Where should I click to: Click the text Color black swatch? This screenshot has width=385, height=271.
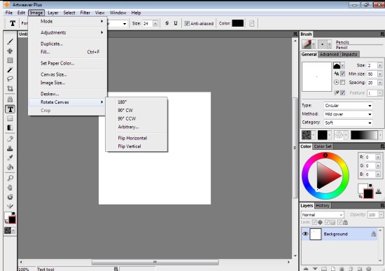238,23
